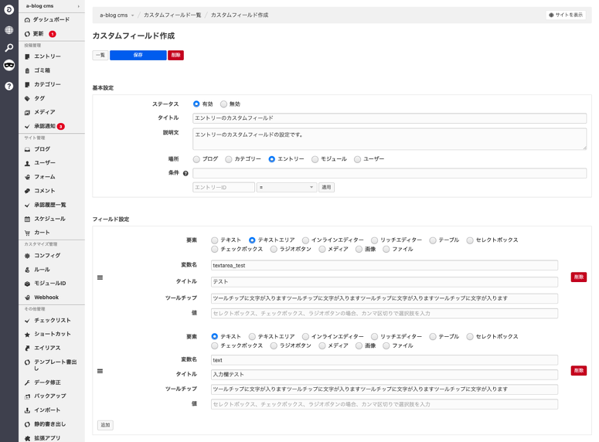Click the 一覧 button
599x442 pixels.
(100, 55)
